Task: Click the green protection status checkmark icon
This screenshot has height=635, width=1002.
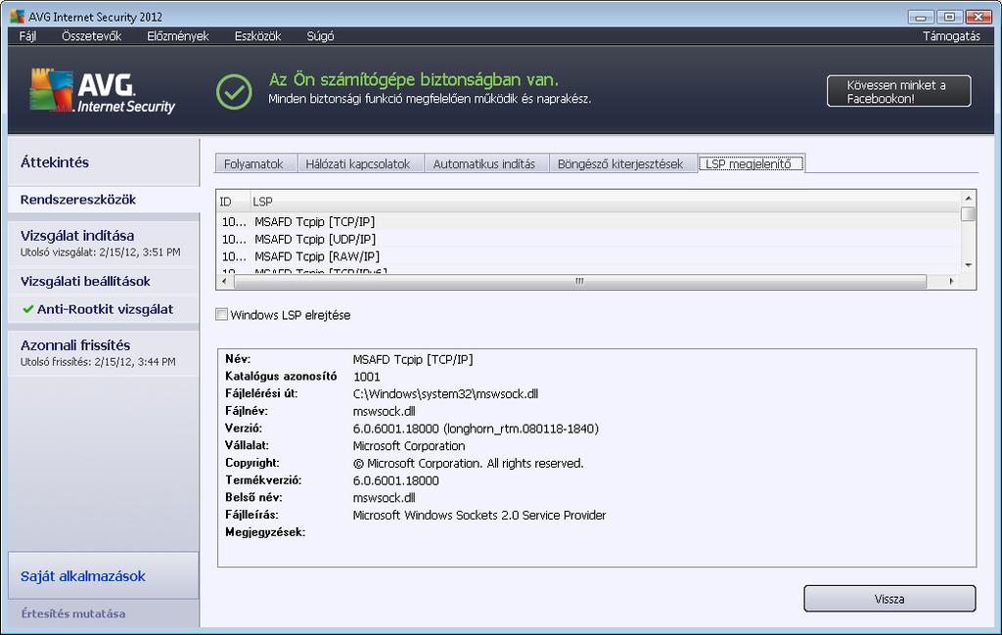Action: click(234, 91)
